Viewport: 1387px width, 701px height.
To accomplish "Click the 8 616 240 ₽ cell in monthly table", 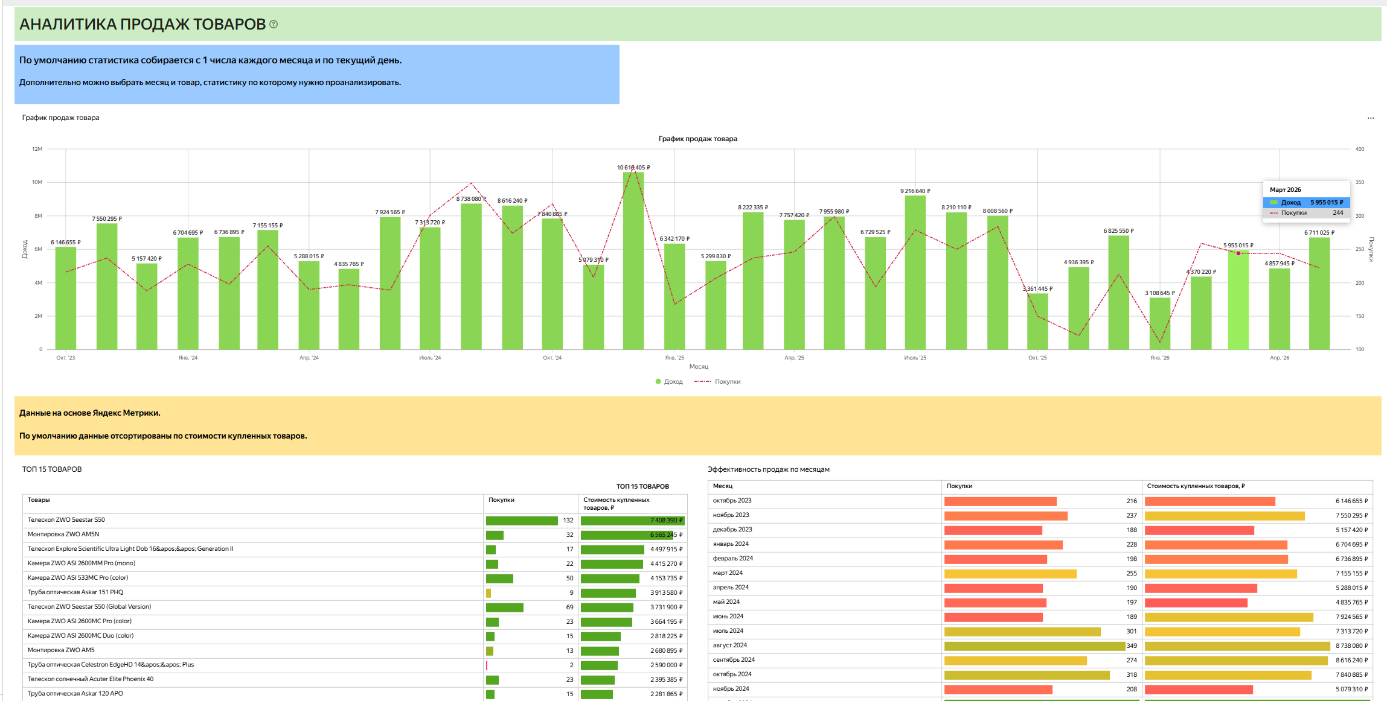I will tap(1257, 661).
